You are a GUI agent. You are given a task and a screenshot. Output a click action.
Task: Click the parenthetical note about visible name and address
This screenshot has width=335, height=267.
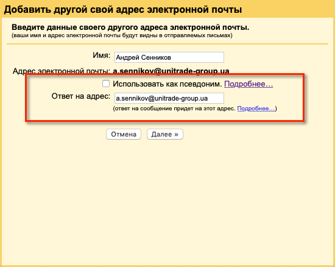[122, 35]
